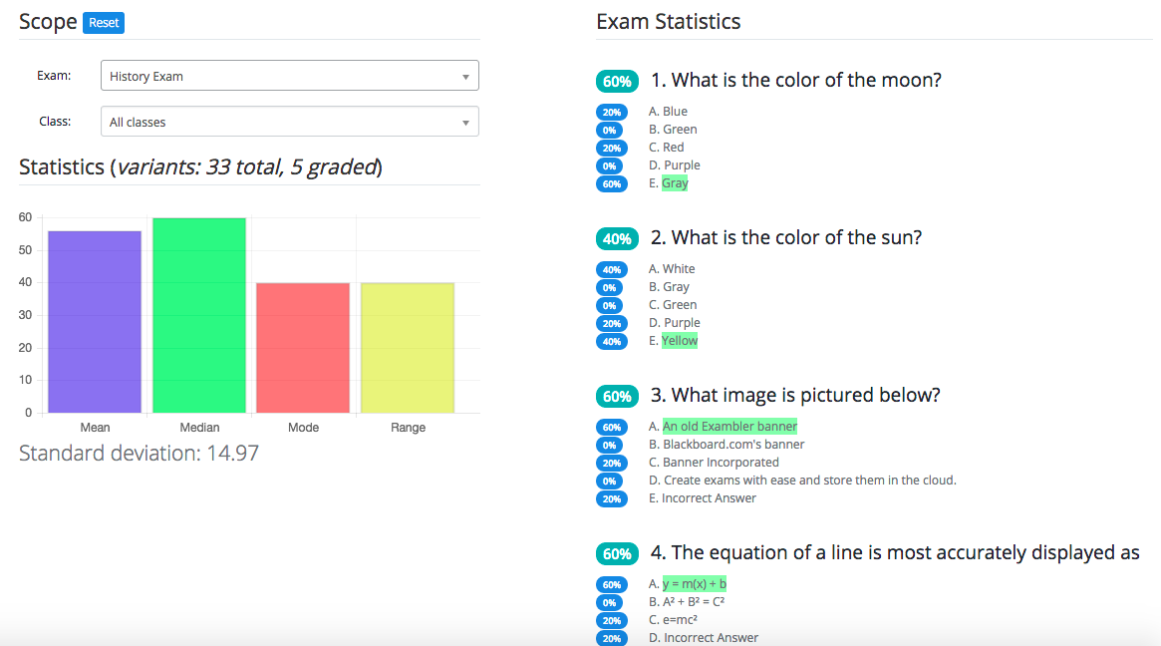Select the yellow Range bar
1161x646 pixels.
[x=408, y=347]
